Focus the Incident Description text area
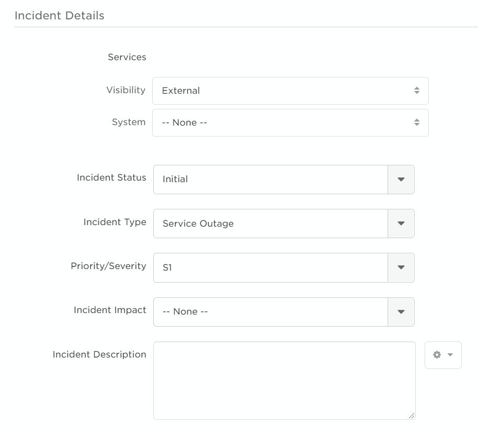 [x=284, y=381]
